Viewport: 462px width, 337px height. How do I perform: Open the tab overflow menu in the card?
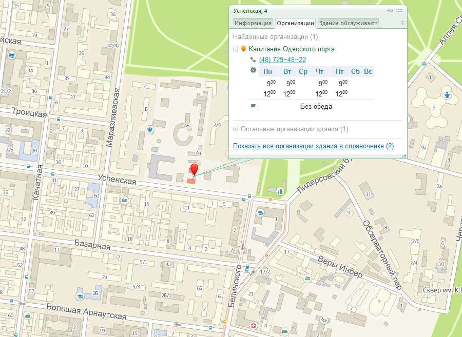pyautogui.click(x=402, y=23)
